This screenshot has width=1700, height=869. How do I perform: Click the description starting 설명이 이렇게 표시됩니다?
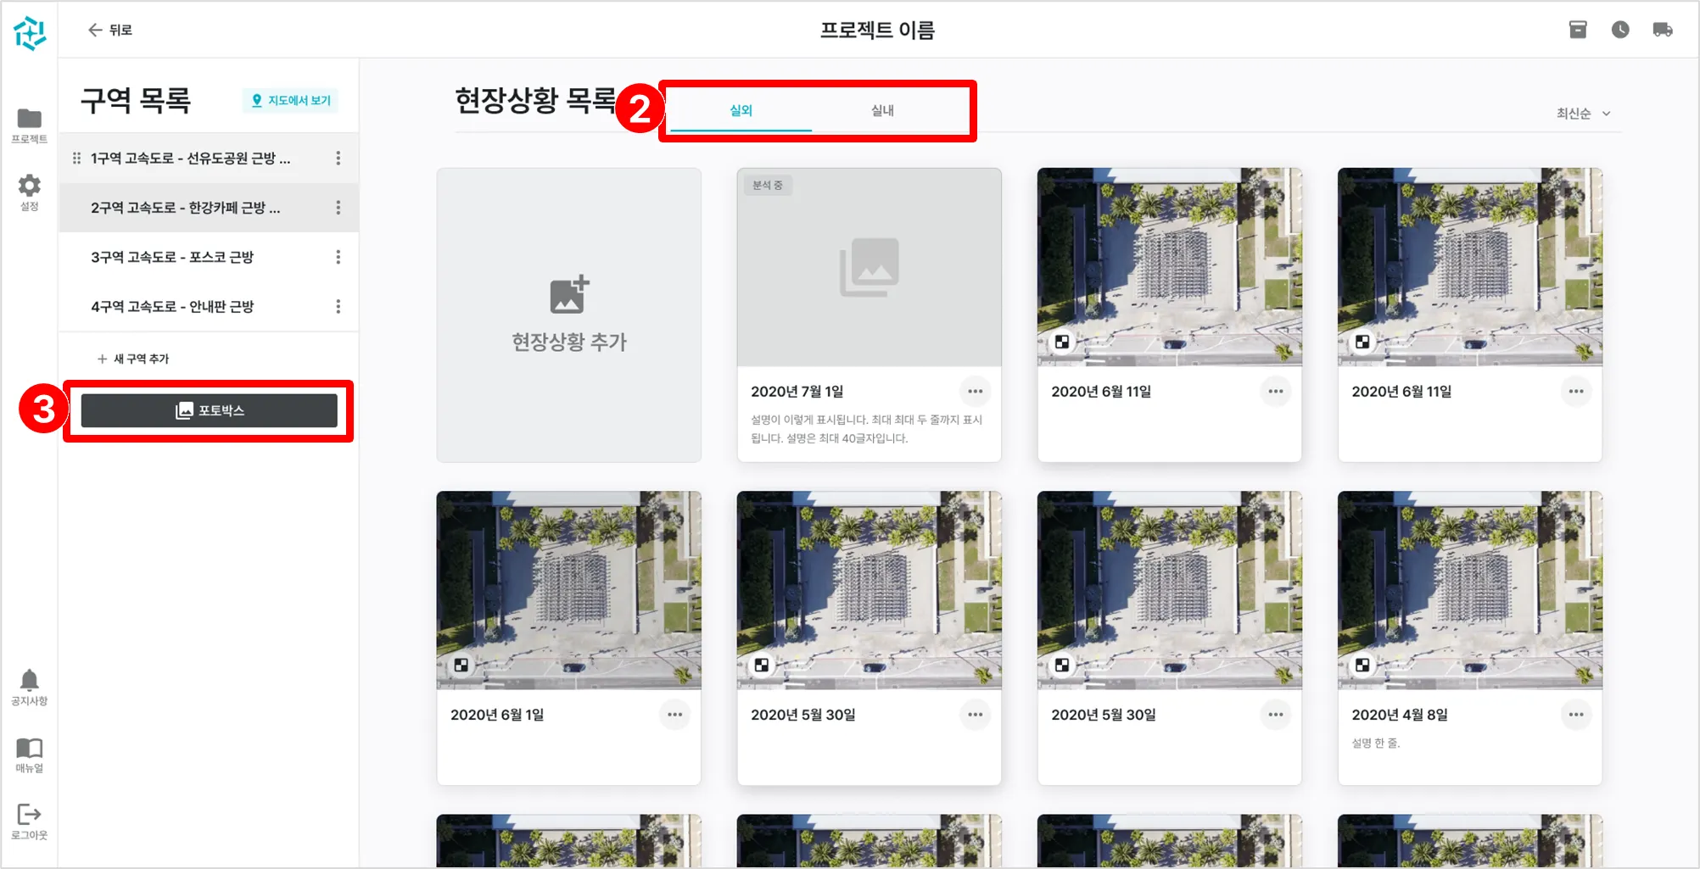coord(866,429)
